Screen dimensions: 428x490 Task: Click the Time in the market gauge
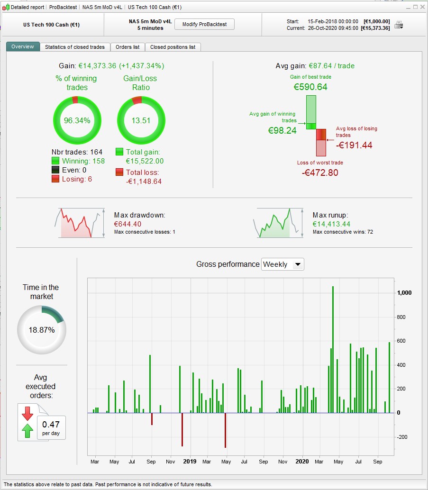[x=42, y=330]
